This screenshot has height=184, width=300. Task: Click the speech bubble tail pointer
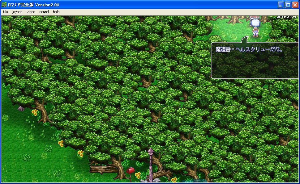click(x=245, y=39)
